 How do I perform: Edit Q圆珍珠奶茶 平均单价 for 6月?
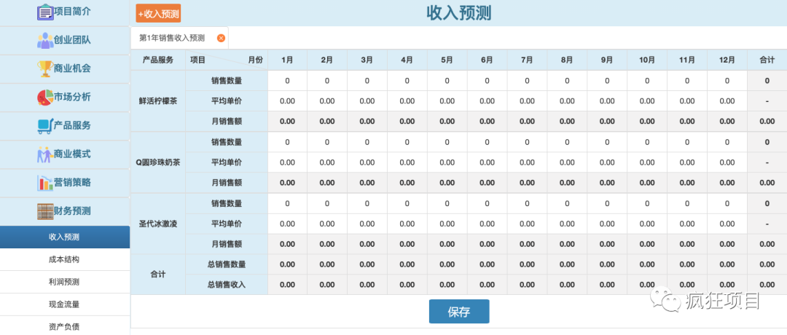click(x=487, y=162)
